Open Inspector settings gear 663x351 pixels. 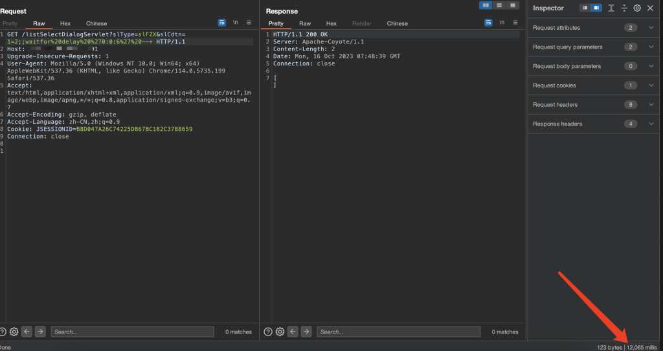pyautogui.click(x=637, y=8)
